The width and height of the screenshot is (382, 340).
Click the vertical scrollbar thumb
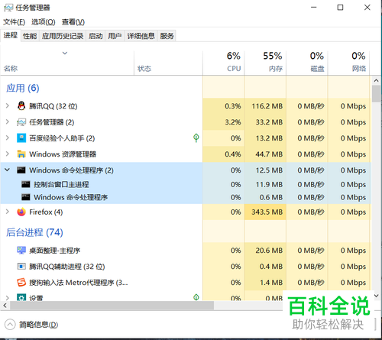coord(377,93)
